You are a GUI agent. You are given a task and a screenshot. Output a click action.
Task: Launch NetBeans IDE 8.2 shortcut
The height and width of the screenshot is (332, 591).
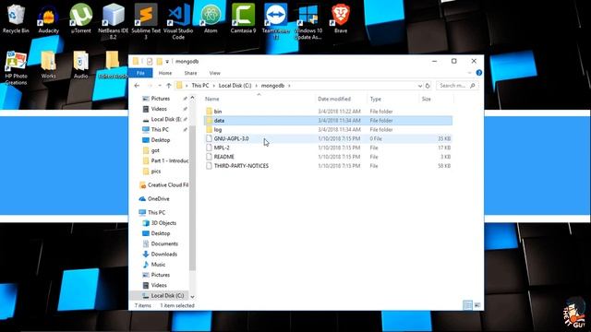point(113,20)
